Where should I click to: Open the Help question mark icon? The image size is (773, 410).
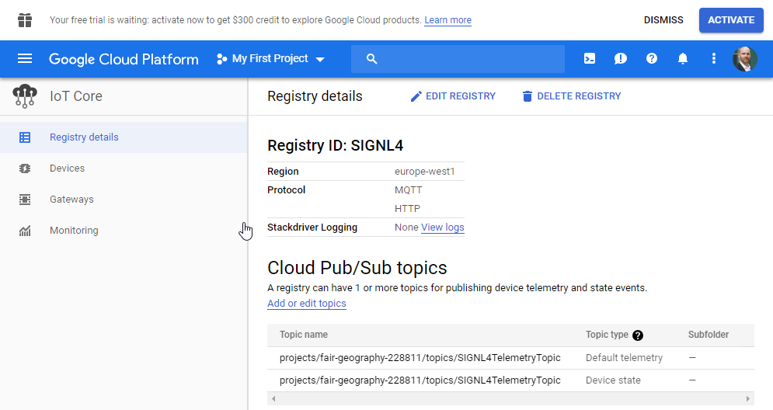coord(651,59)
